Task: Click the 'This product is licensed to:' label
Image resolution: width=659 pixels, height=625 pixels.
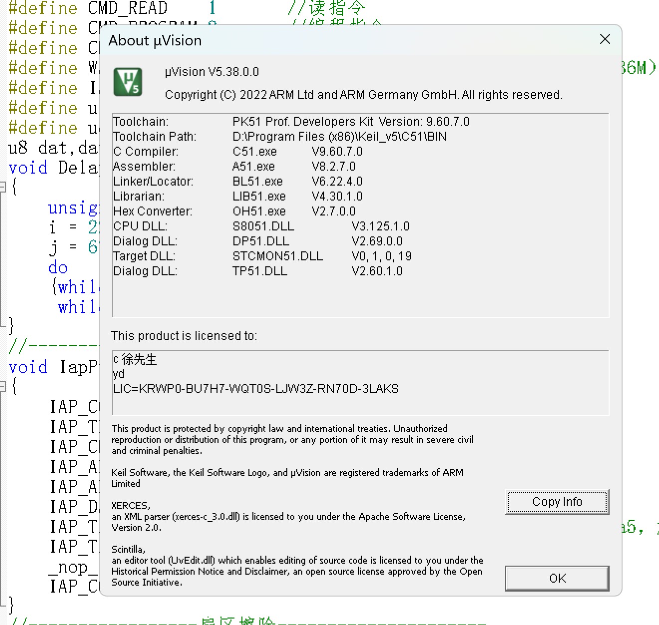Action: pos(184,336)
